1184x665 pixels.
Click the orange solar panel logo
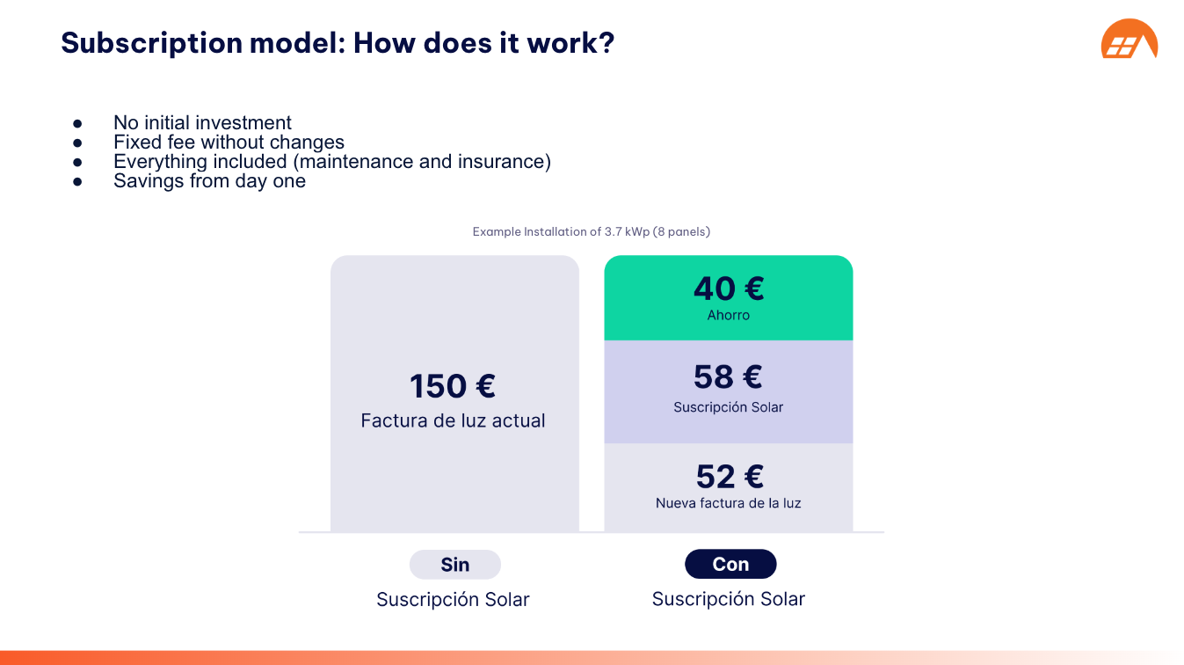(1129, 40)
